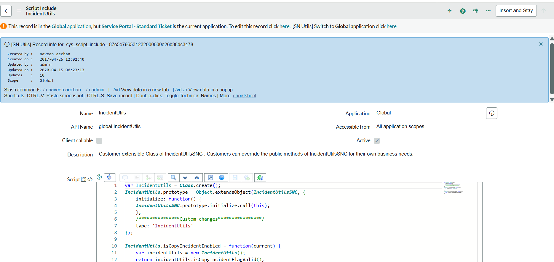
Task: Open Service Portal - Standard Ticket link
Action: pyautogui.click(x=137, y=26)
